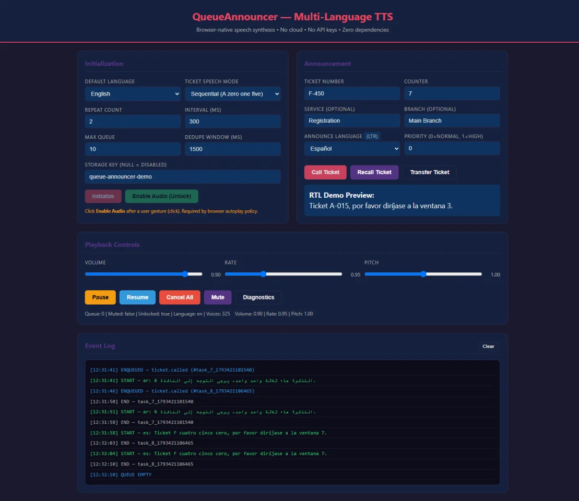The height and width of the screenshot is (501, 579).
Task: Click the Interval (ms) field
Action: (233, 122)
